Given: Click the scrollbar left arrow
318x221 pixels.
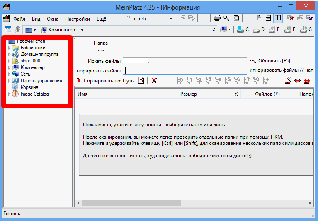Looking at the screenshot, I should (x=78, y=203).
